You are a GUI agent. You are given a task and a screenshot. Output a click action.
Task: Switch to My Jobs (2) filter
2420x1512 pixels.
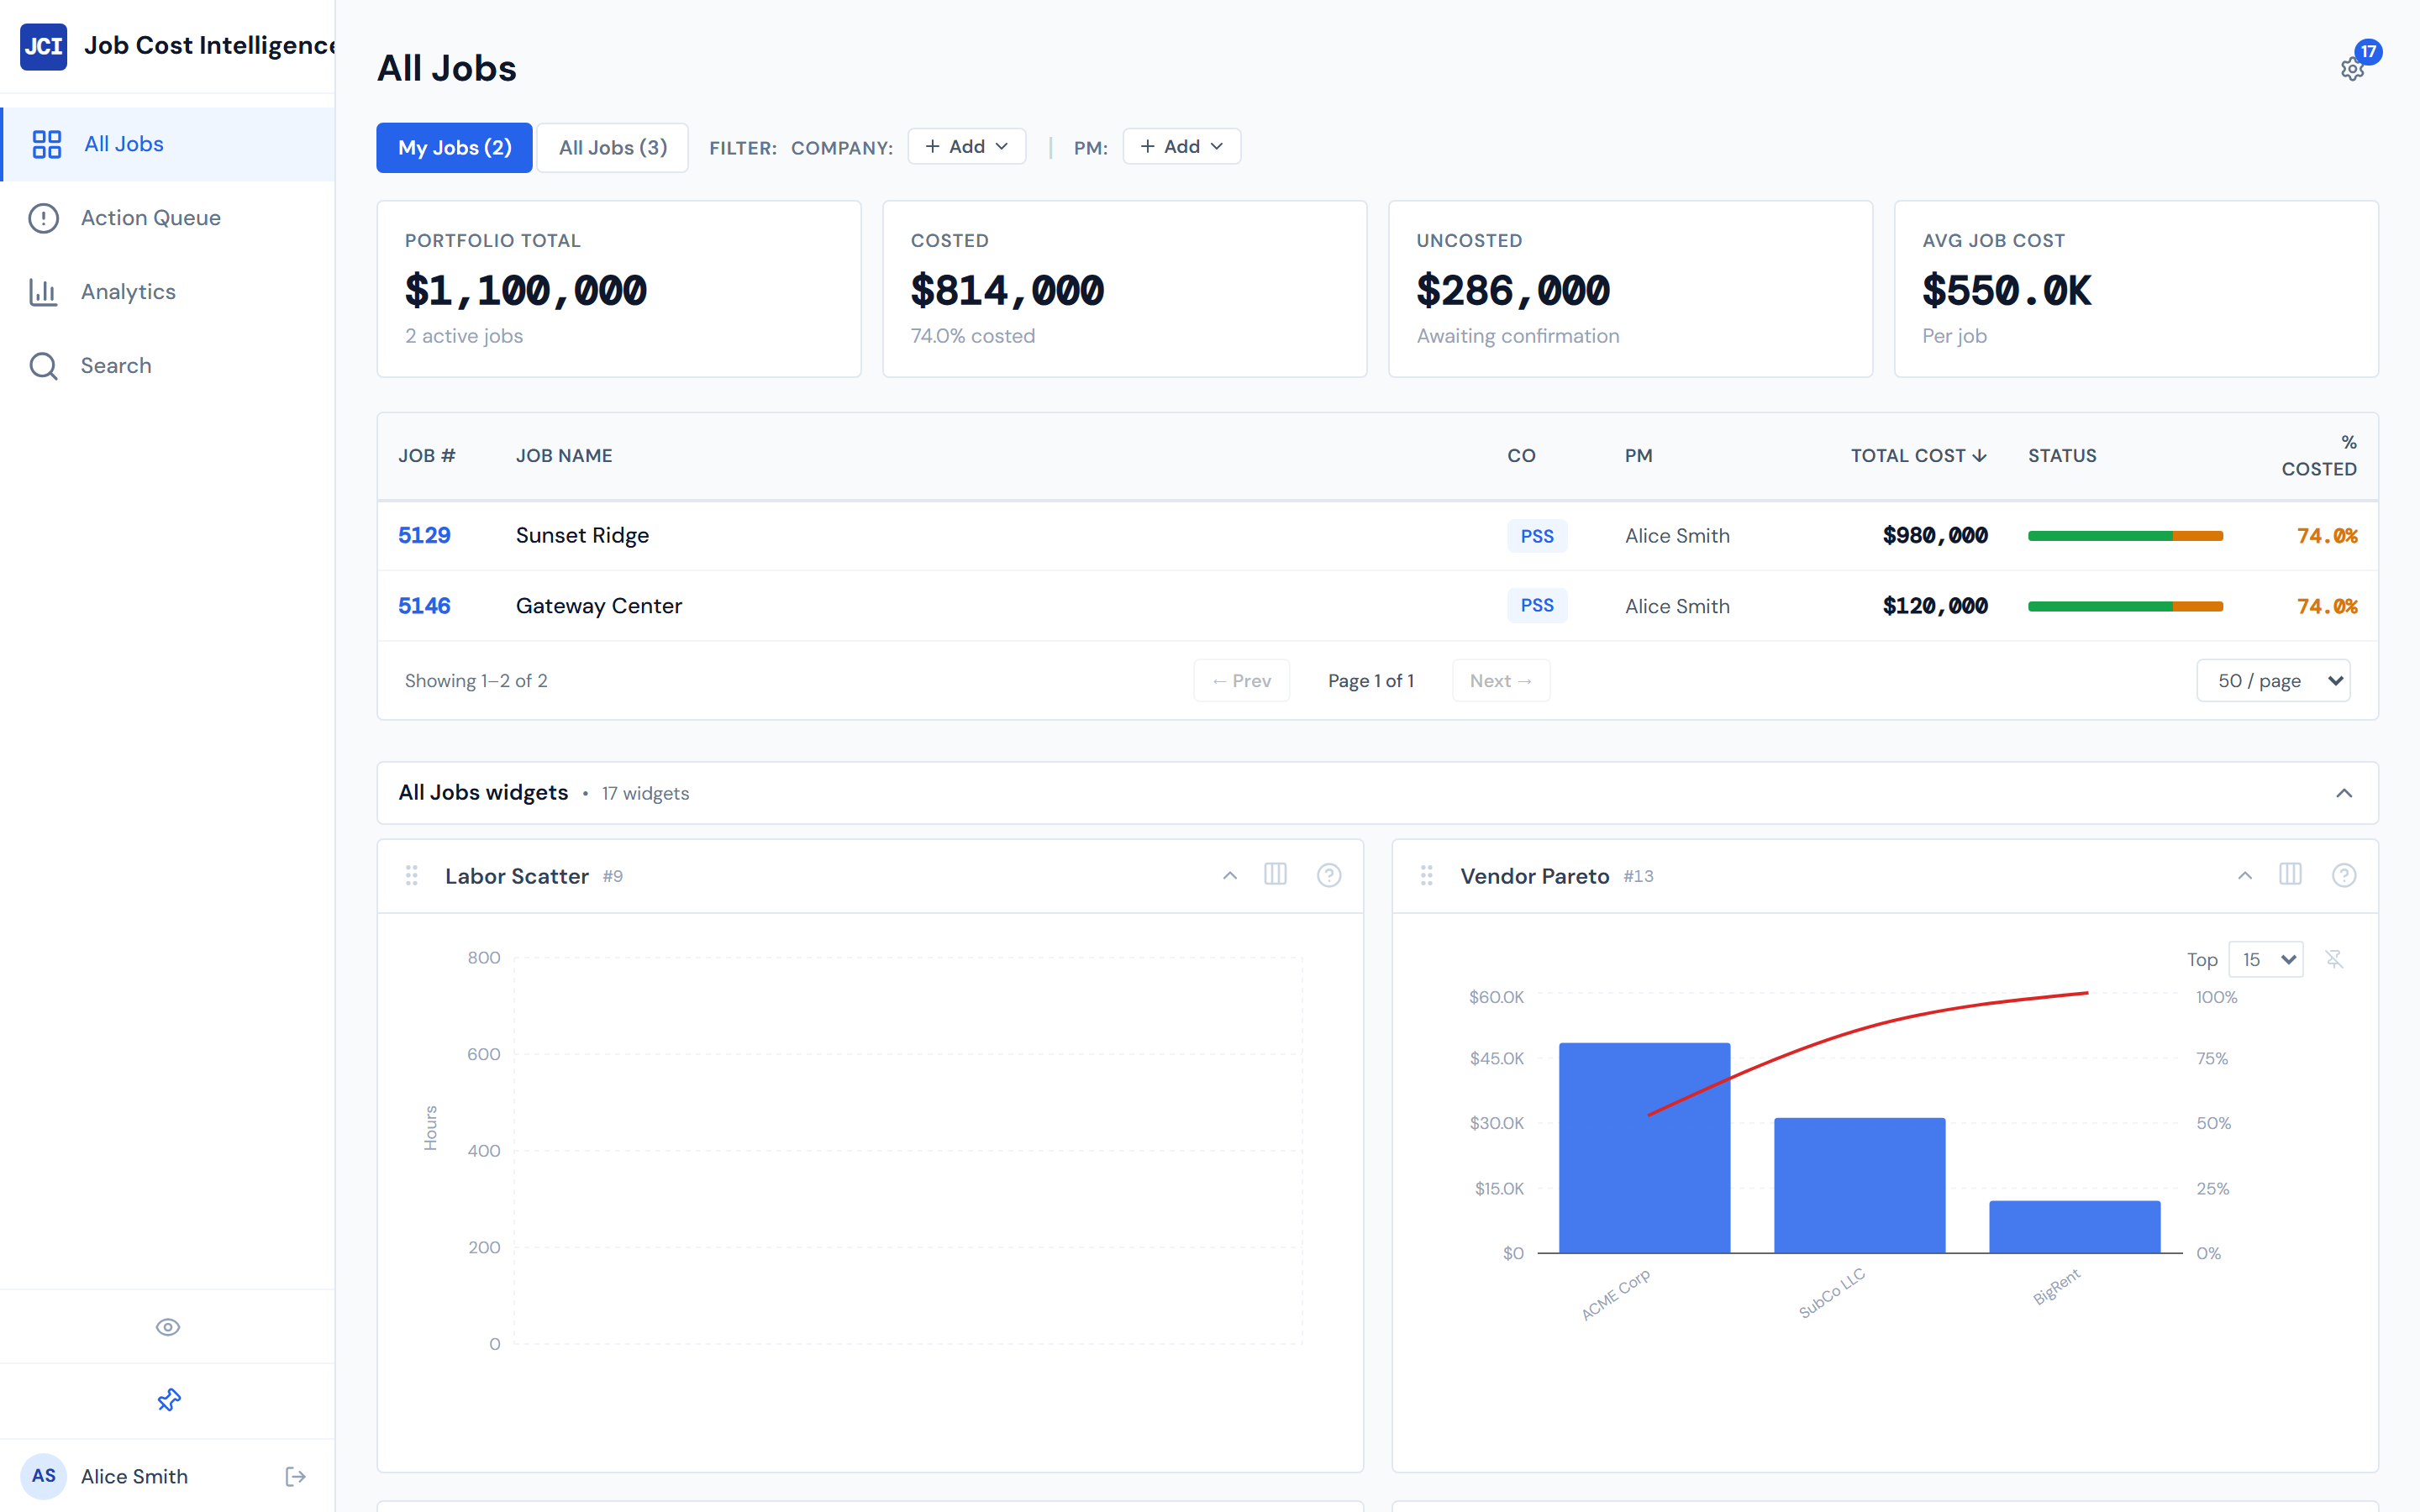tap(454, 148)
